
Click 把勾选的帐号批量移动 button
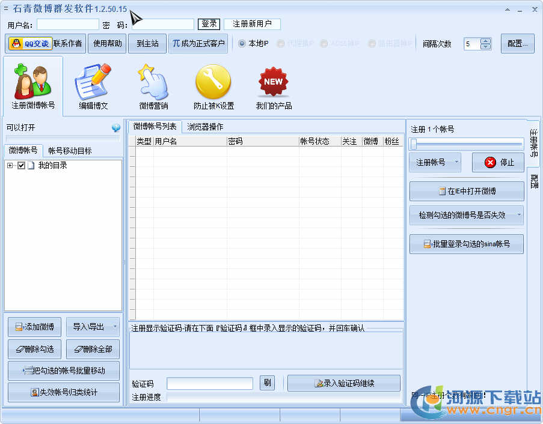[64, 371]
